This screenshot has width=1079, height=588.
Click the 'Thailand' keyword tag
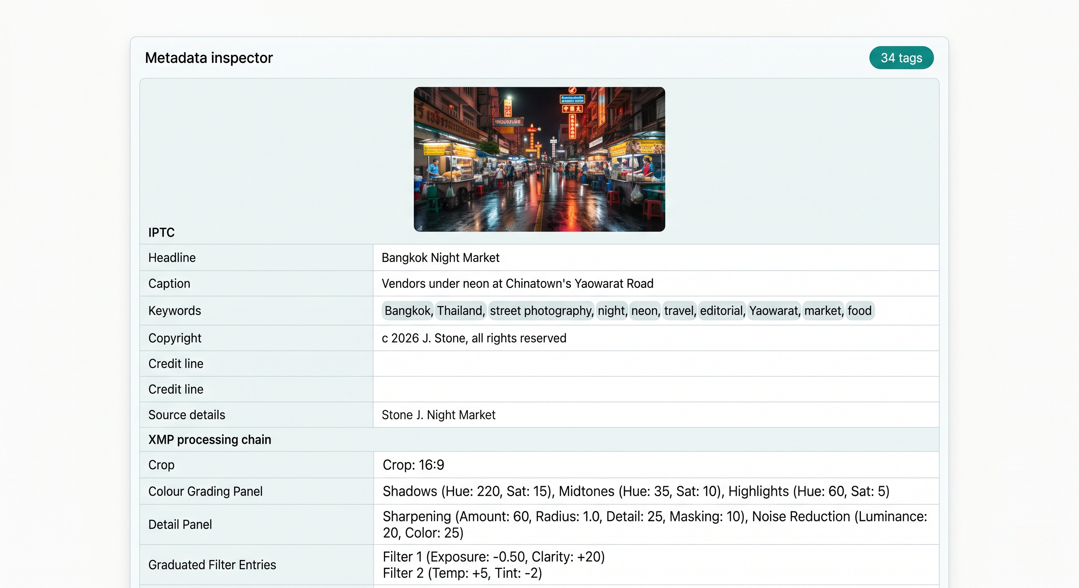(x=460, y=310)
